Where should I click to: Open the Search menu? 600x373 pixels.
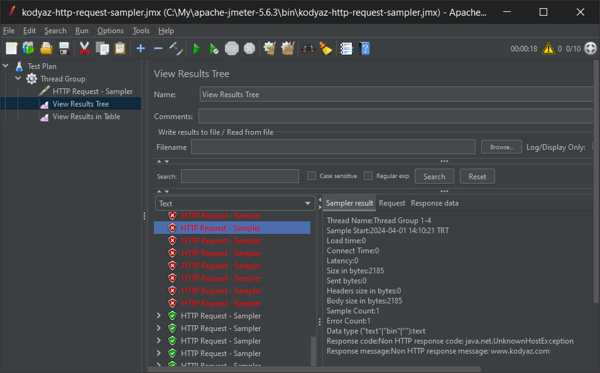coord(55,31)
